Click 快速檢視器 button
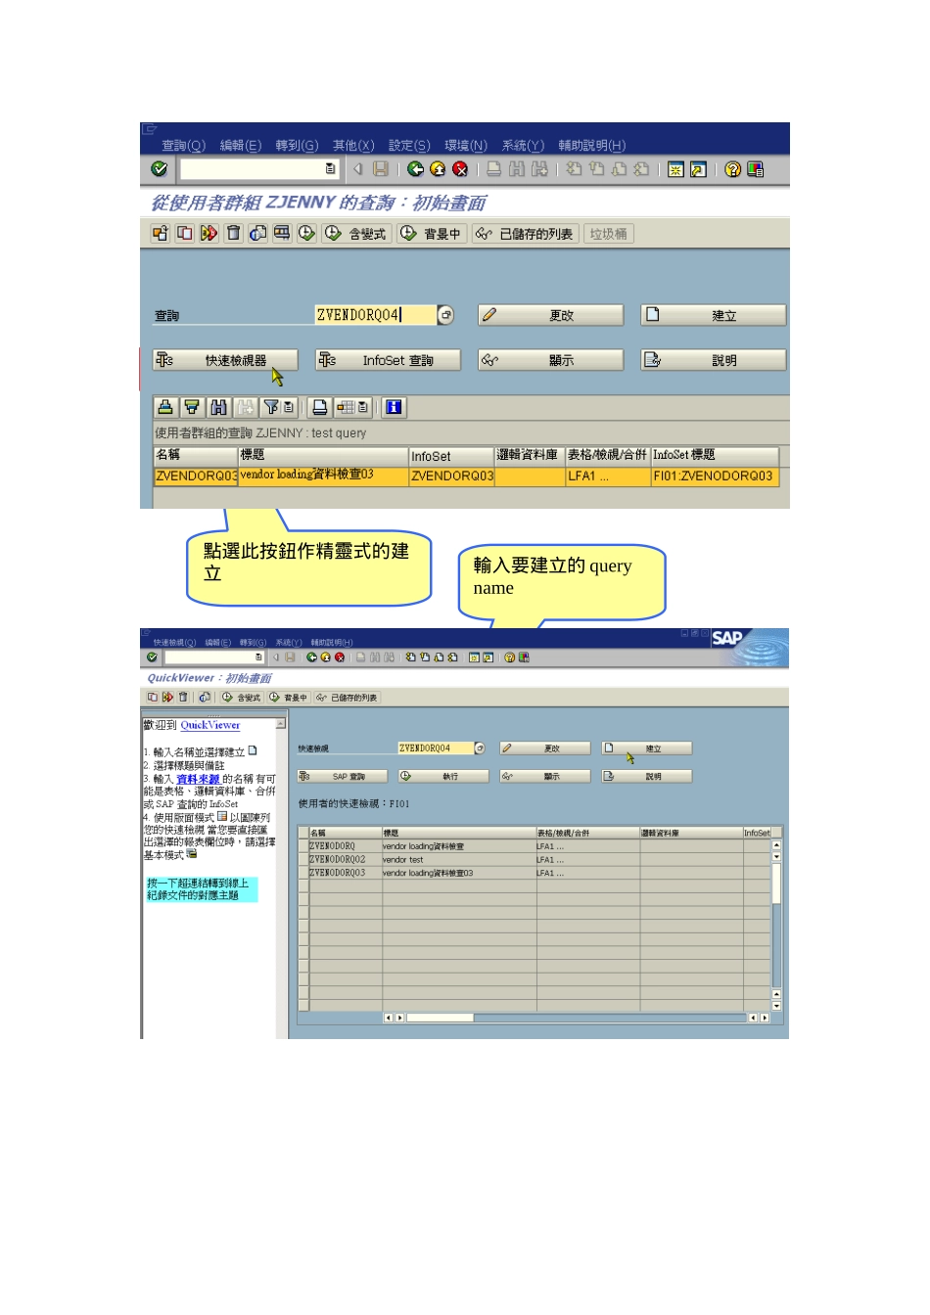930x1315 pixels. (x=224, y=360)
